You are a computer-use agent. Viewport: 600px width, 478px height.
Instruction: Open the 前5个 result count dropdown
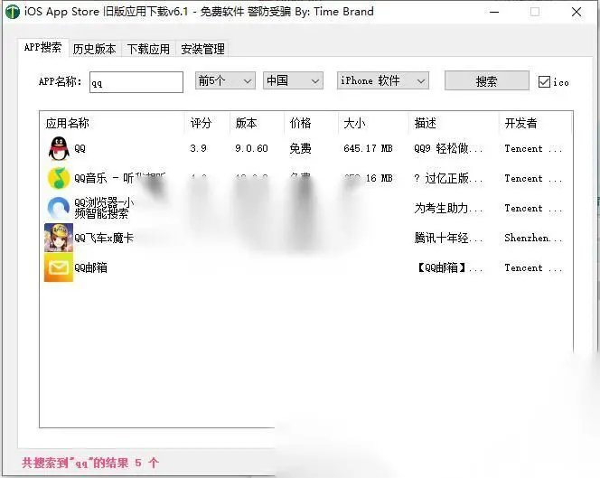pyautogui.click(x=225, y=80)
